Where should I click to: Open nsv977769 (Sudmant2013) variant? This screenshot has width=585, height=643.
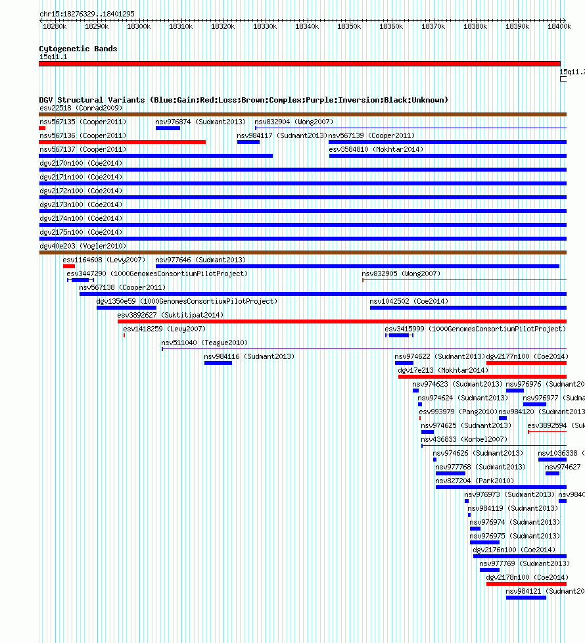(x=525, y=564)
